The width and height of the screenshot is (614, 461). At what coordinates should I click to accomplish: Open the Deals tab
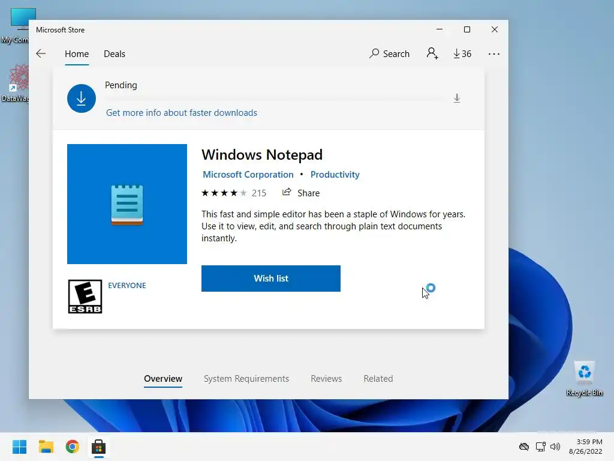(x=115, y=53)
